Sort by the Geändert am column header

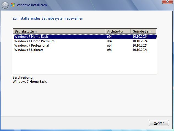144,31
